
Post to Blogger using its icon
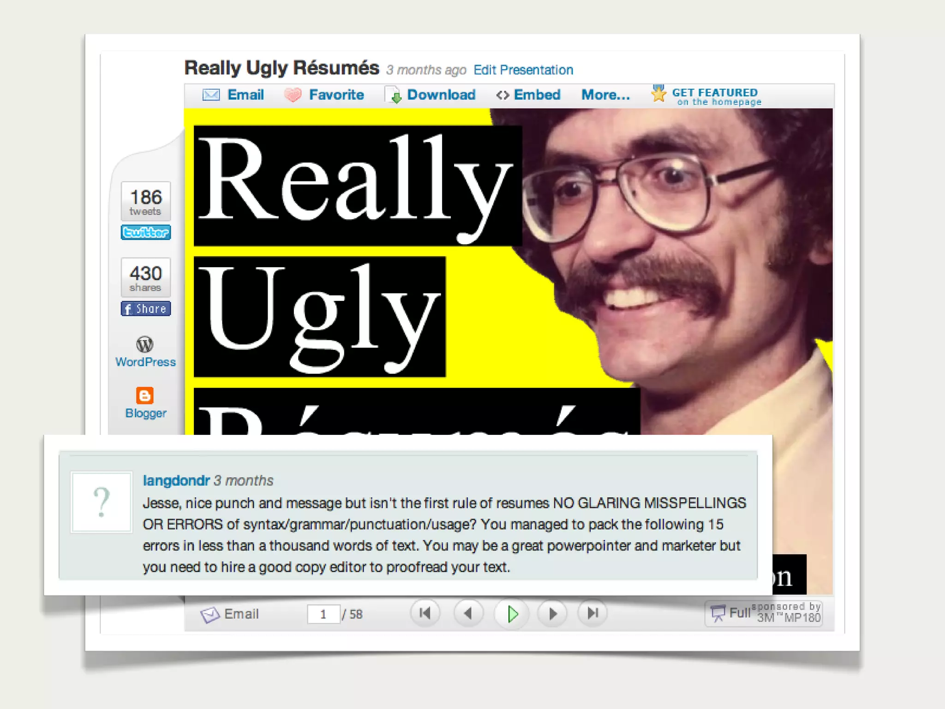[x=145, y=396]
